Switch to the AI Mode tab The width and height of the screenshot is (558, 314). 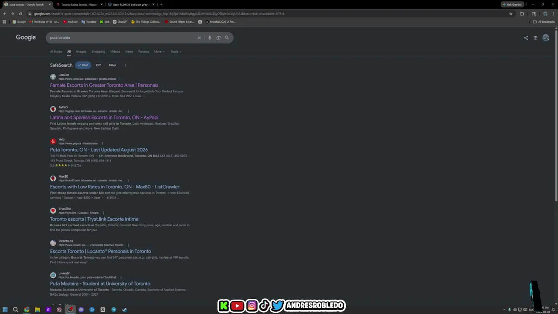click(x=56, y=51)
